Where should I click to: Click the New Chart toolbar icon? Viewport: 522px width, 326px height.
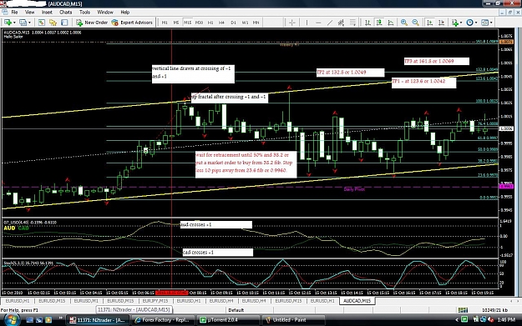point(7,23)
